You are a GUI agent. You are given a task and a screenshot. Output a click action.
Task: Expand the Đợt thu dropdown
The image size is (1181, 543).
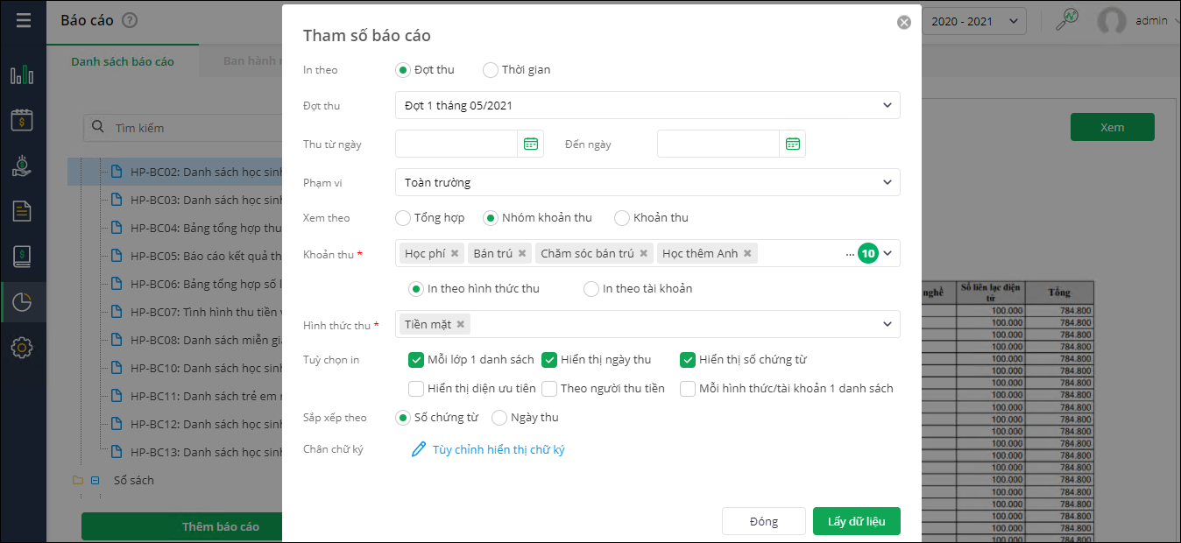(x=647, y=105)
